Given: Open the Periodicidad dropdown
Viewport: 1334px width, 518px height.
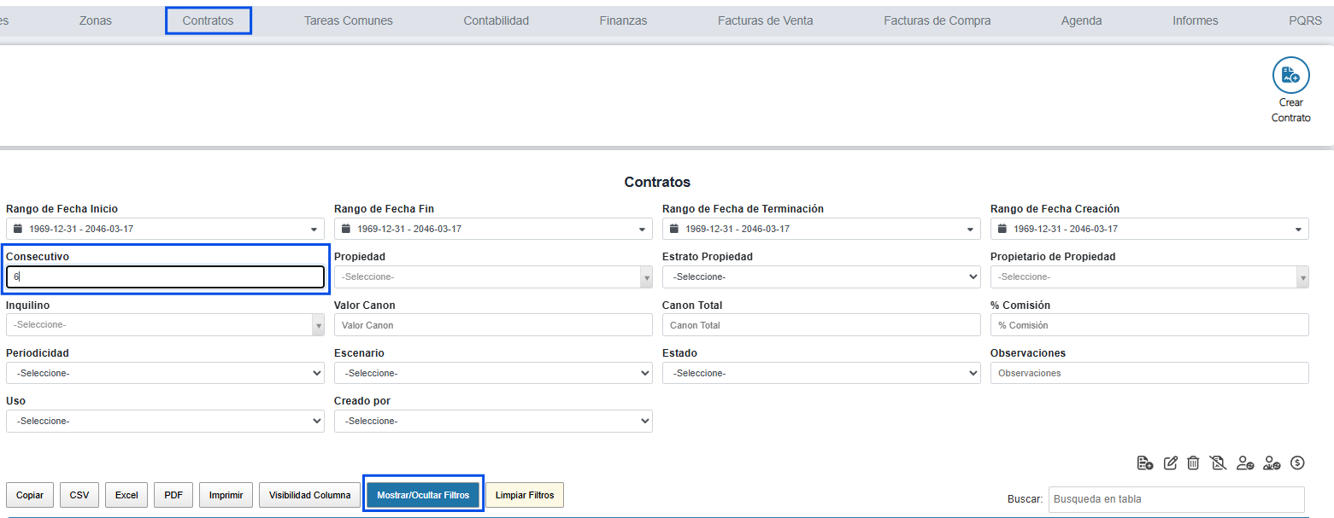Looking at the screenshot, I should pos(165,373).
